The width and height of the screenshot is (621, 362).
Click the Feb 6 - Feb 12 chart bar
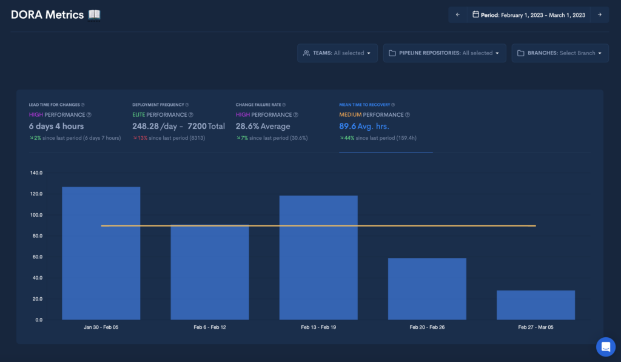click(210, 272)
